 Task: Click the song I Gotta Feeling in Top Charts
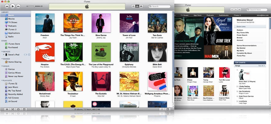pyautogui.click(x=245, y=87)
